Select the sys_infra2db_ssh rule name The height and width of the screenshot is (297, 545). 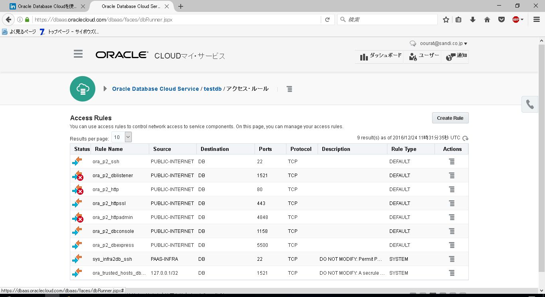point(112,259)
